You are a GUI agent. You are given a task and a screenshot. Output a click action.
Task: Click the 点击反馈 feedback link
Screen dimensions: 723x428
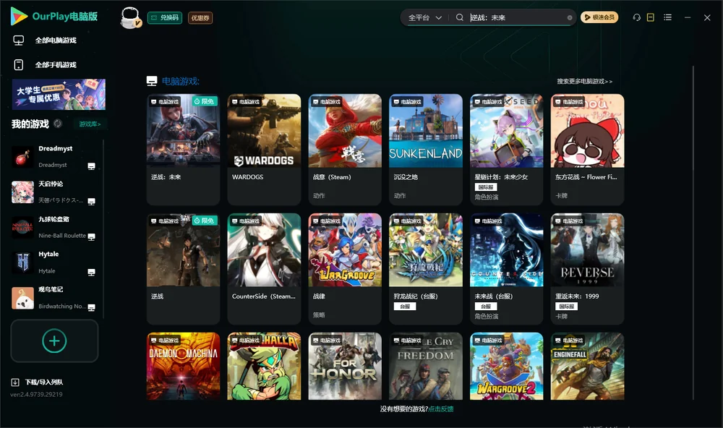pyautogui.click(x=441, y=408)
